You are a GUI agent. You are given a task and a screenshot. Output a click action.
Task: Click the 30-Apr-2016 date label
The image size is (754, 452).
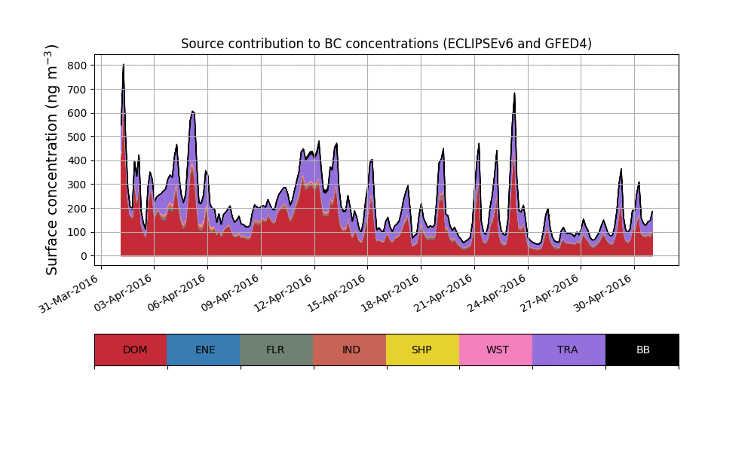tap(603, 293)
